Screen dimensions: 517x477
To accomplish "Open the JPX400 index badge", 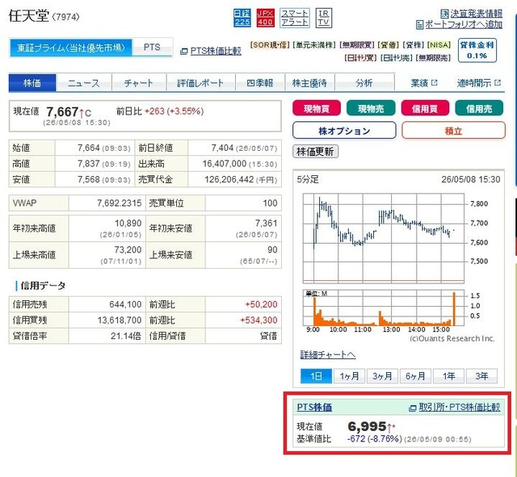I will coord(265,18).
